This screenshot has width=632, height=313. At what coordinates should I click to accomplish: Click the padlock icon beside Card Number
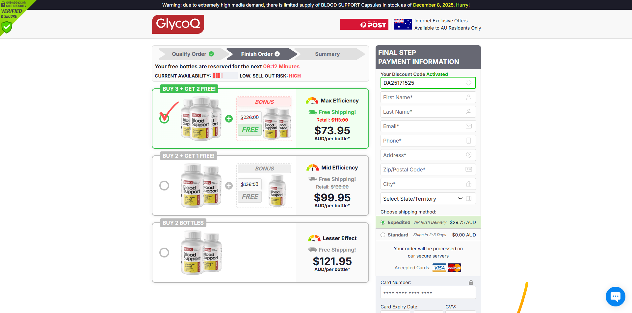tap(471, 282)
